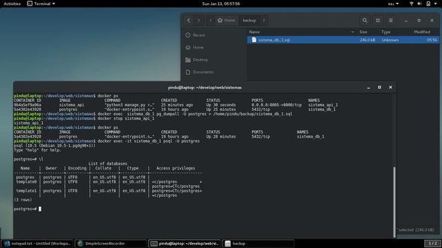
Task: Click the SimpleScreenRecorder taskbar icon
Action: coord(81,243)
